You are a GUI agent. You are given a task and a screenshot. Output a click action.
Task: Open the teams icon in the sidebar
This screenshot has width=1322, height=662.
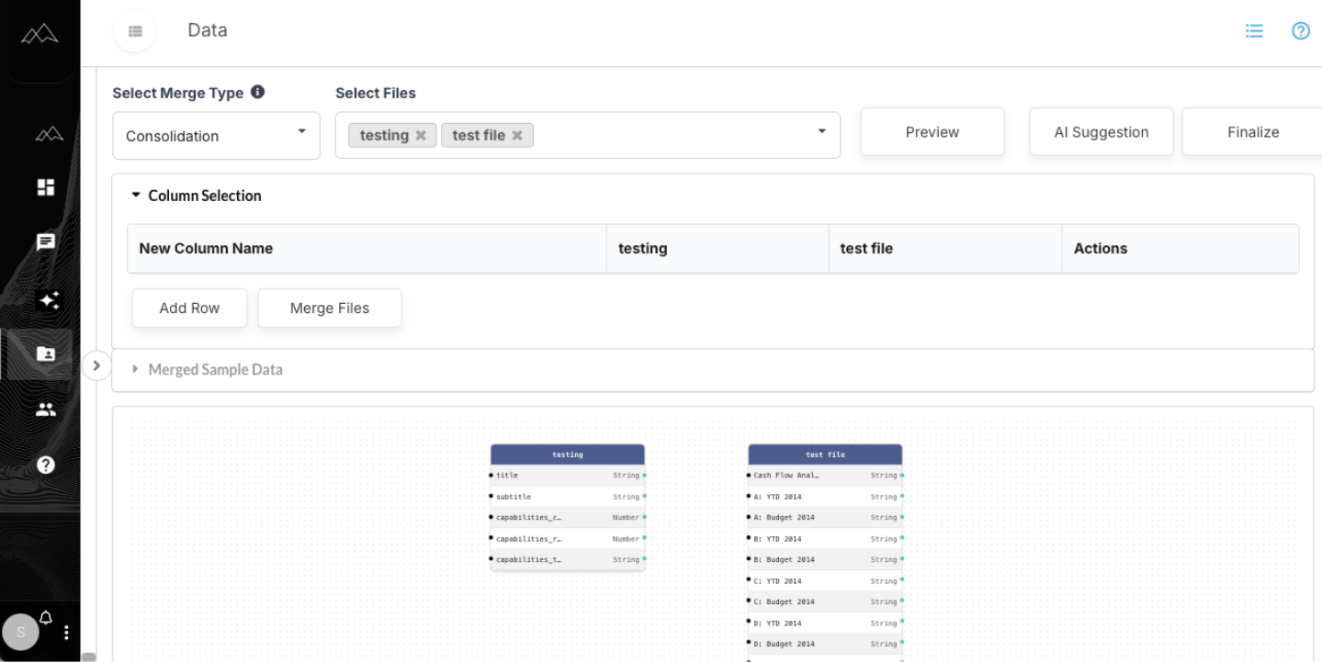tap(45, 409)
